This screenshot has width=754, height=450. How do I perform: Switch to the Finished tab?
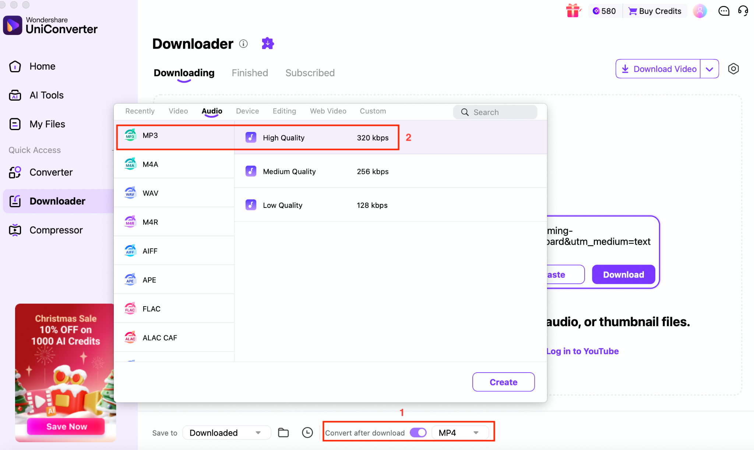[x=250, y=73]
